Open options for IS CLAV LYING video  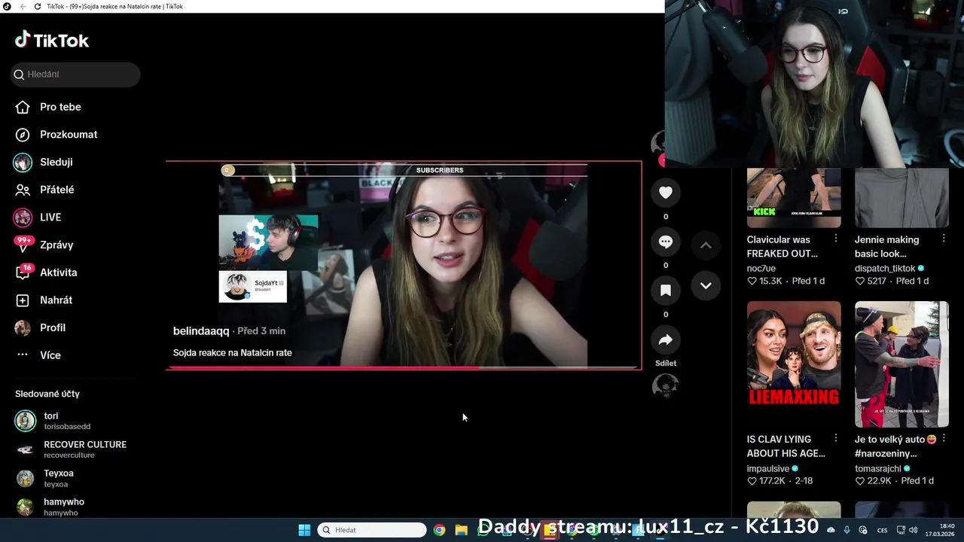[835, 438]
